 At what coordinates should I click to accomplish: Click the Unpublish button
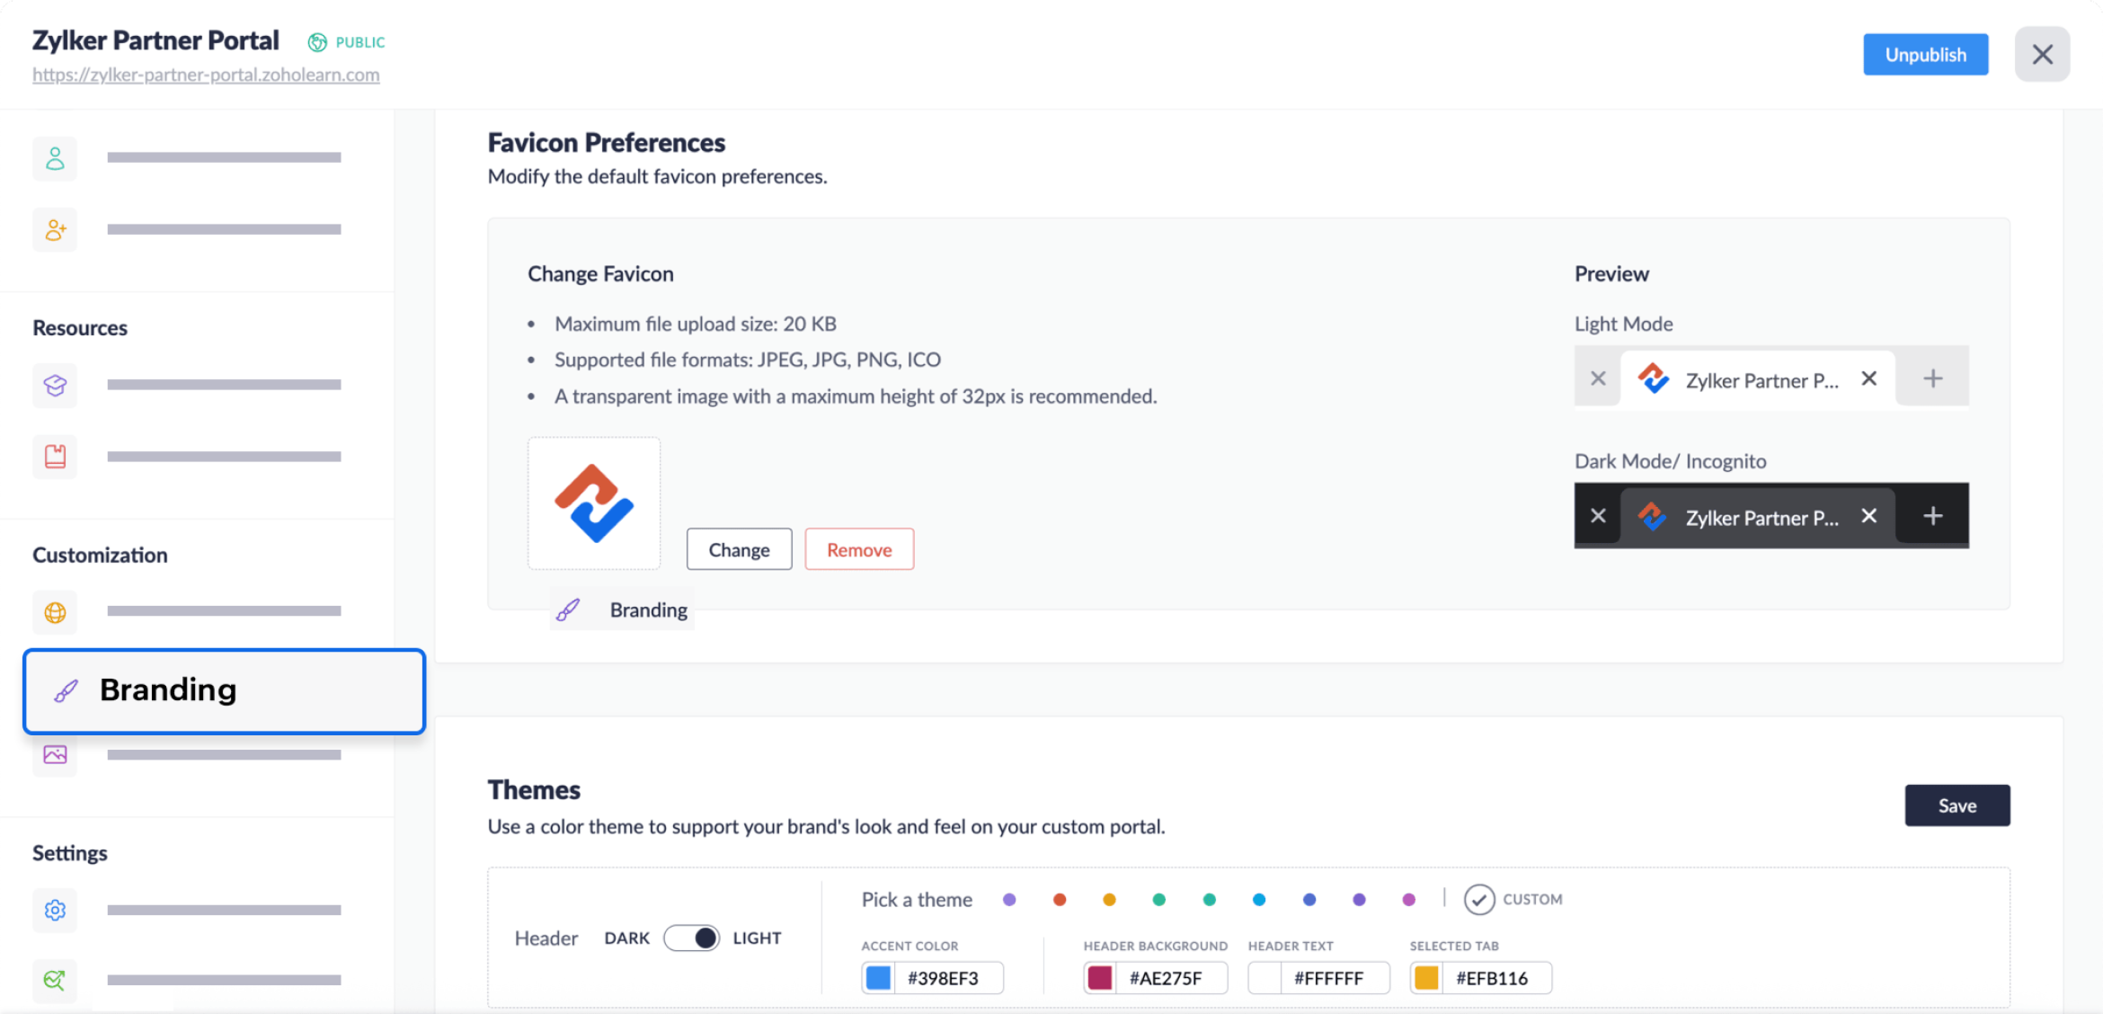[x=1926, y=54]
